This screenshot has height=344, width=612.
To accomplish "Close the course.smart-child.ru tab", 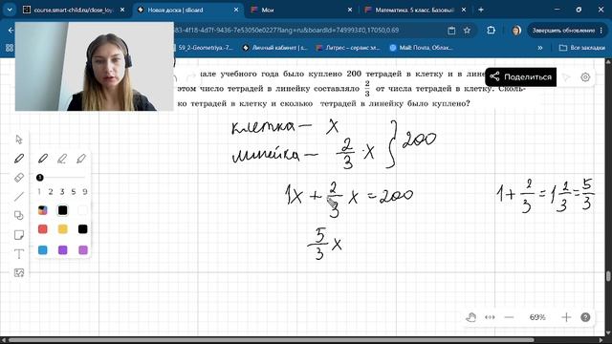I will click(x=122, y=10).
